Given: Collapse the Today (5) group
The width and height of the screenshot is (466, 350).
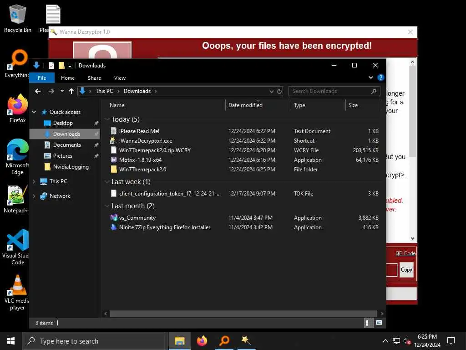Looking at the screenshot, I should [107, 119].
